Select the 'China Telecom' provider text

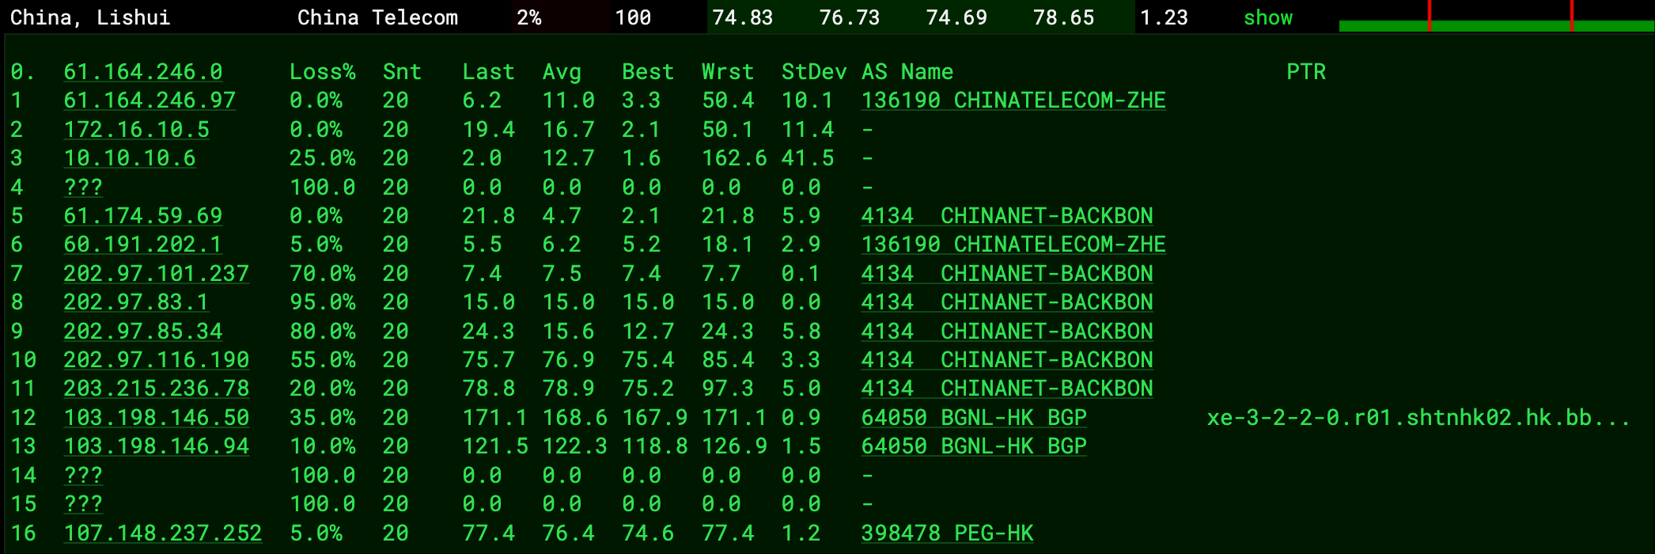[377, 17]
